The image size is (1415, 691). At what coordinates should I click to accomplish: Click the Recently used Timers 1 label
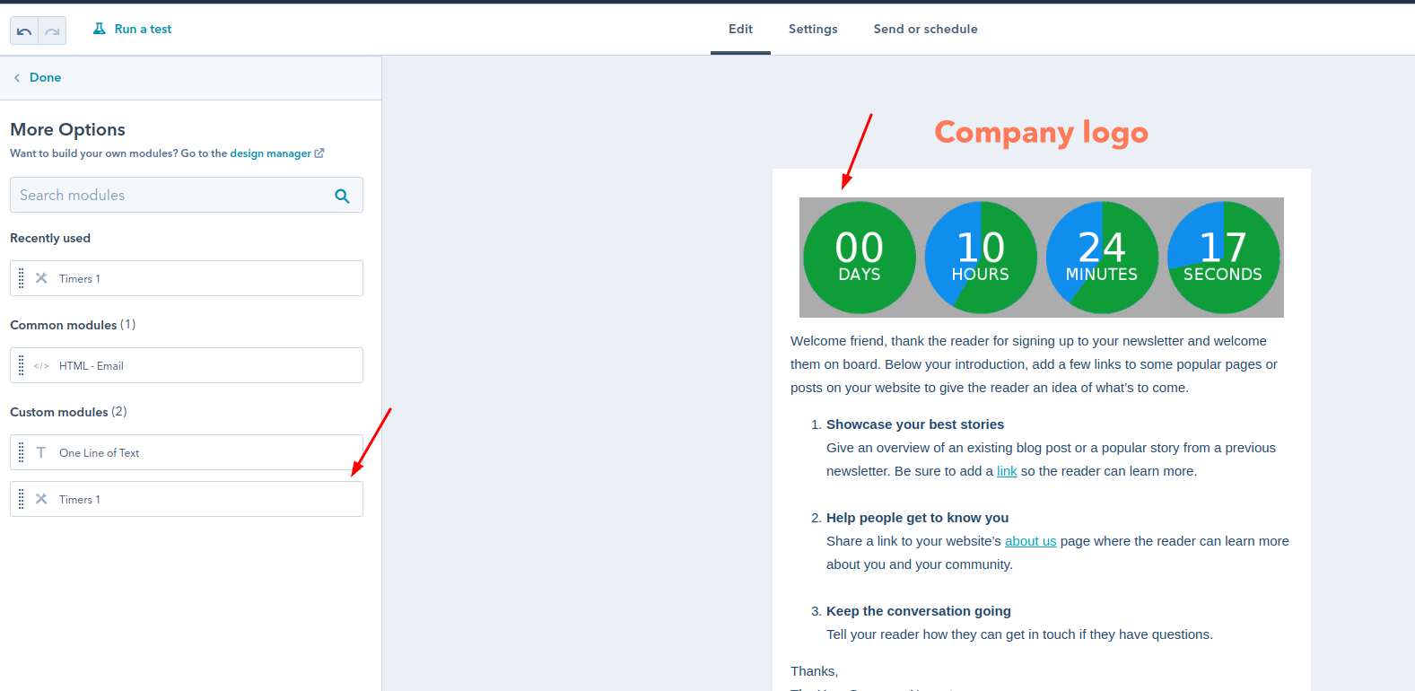tap(80, 279)
